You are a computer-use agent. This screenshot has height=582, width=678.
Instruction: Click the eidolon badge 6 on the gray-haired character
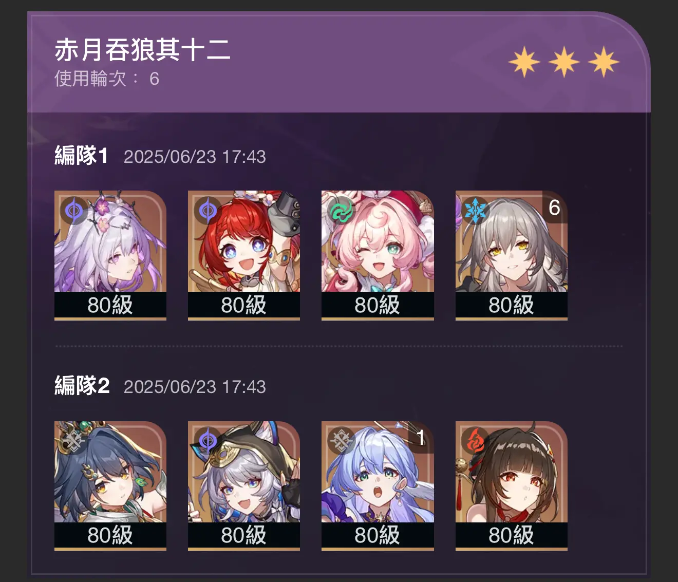(555, 207)
